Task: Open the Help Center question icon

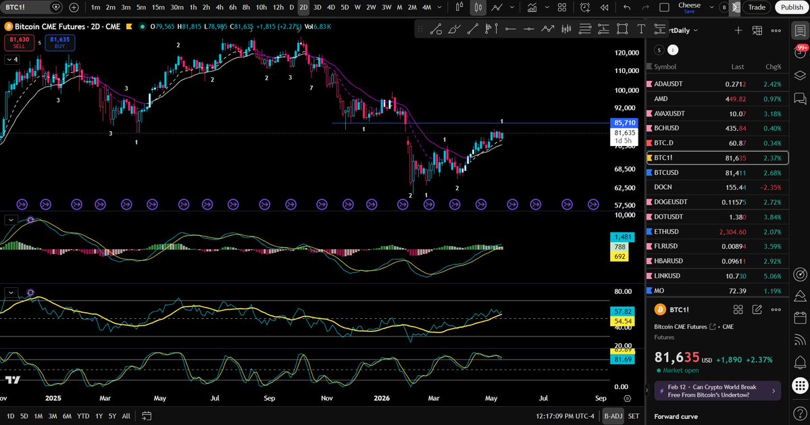Action: (800, 414)
